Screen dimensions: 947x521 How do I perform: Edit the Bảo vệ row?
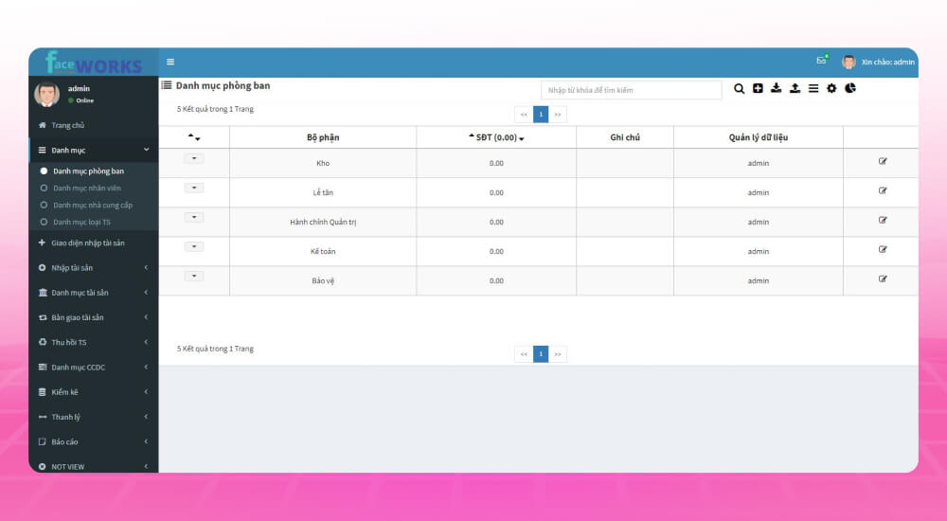pyautogui.click(x=883, y=279)
